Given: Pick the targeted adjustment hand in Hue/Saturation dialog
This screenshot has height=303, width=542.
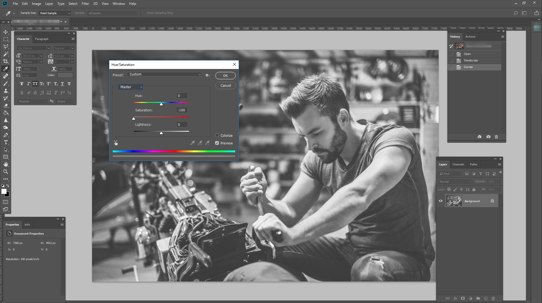Looking at the screenshot, I should pos(116,143).
